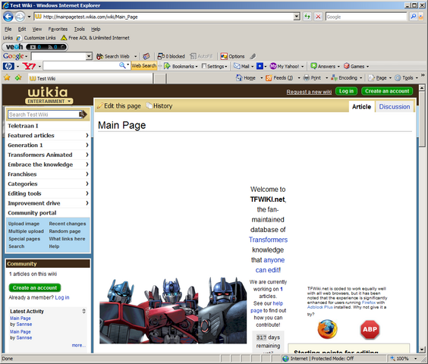This screenshot has height=364, width=428.
Task: Switch to the Discussion tab
Action: (x=394, y=107)
